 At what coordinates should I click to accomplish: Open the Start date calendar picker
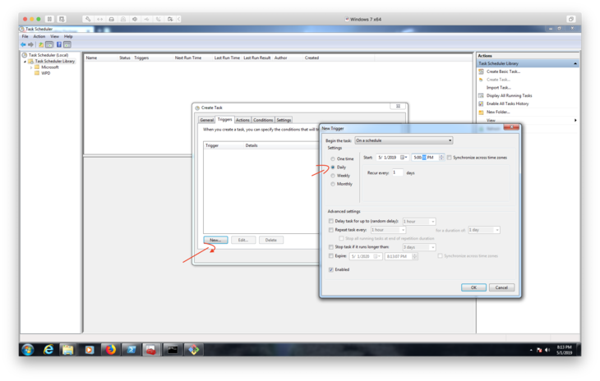404,157
